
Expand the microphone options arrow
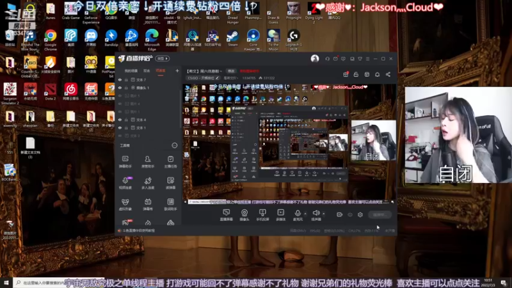pos(305,214)
